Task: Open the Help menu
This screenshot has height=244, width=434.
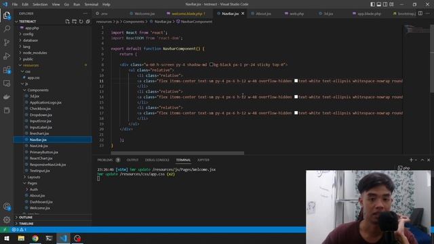Action: (106, 4)
